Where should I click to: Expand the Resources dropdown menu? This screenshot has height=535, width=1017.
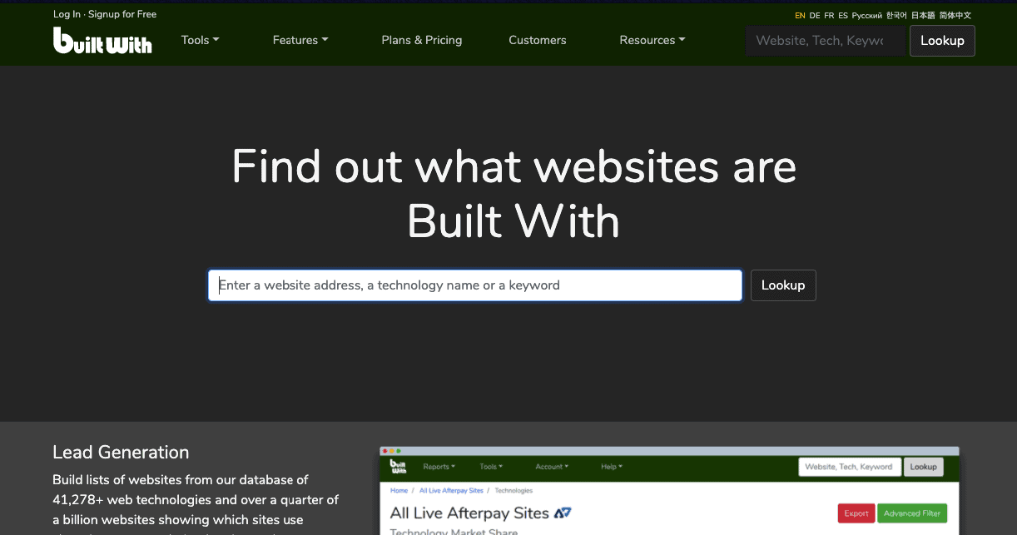tap(652, 40)
